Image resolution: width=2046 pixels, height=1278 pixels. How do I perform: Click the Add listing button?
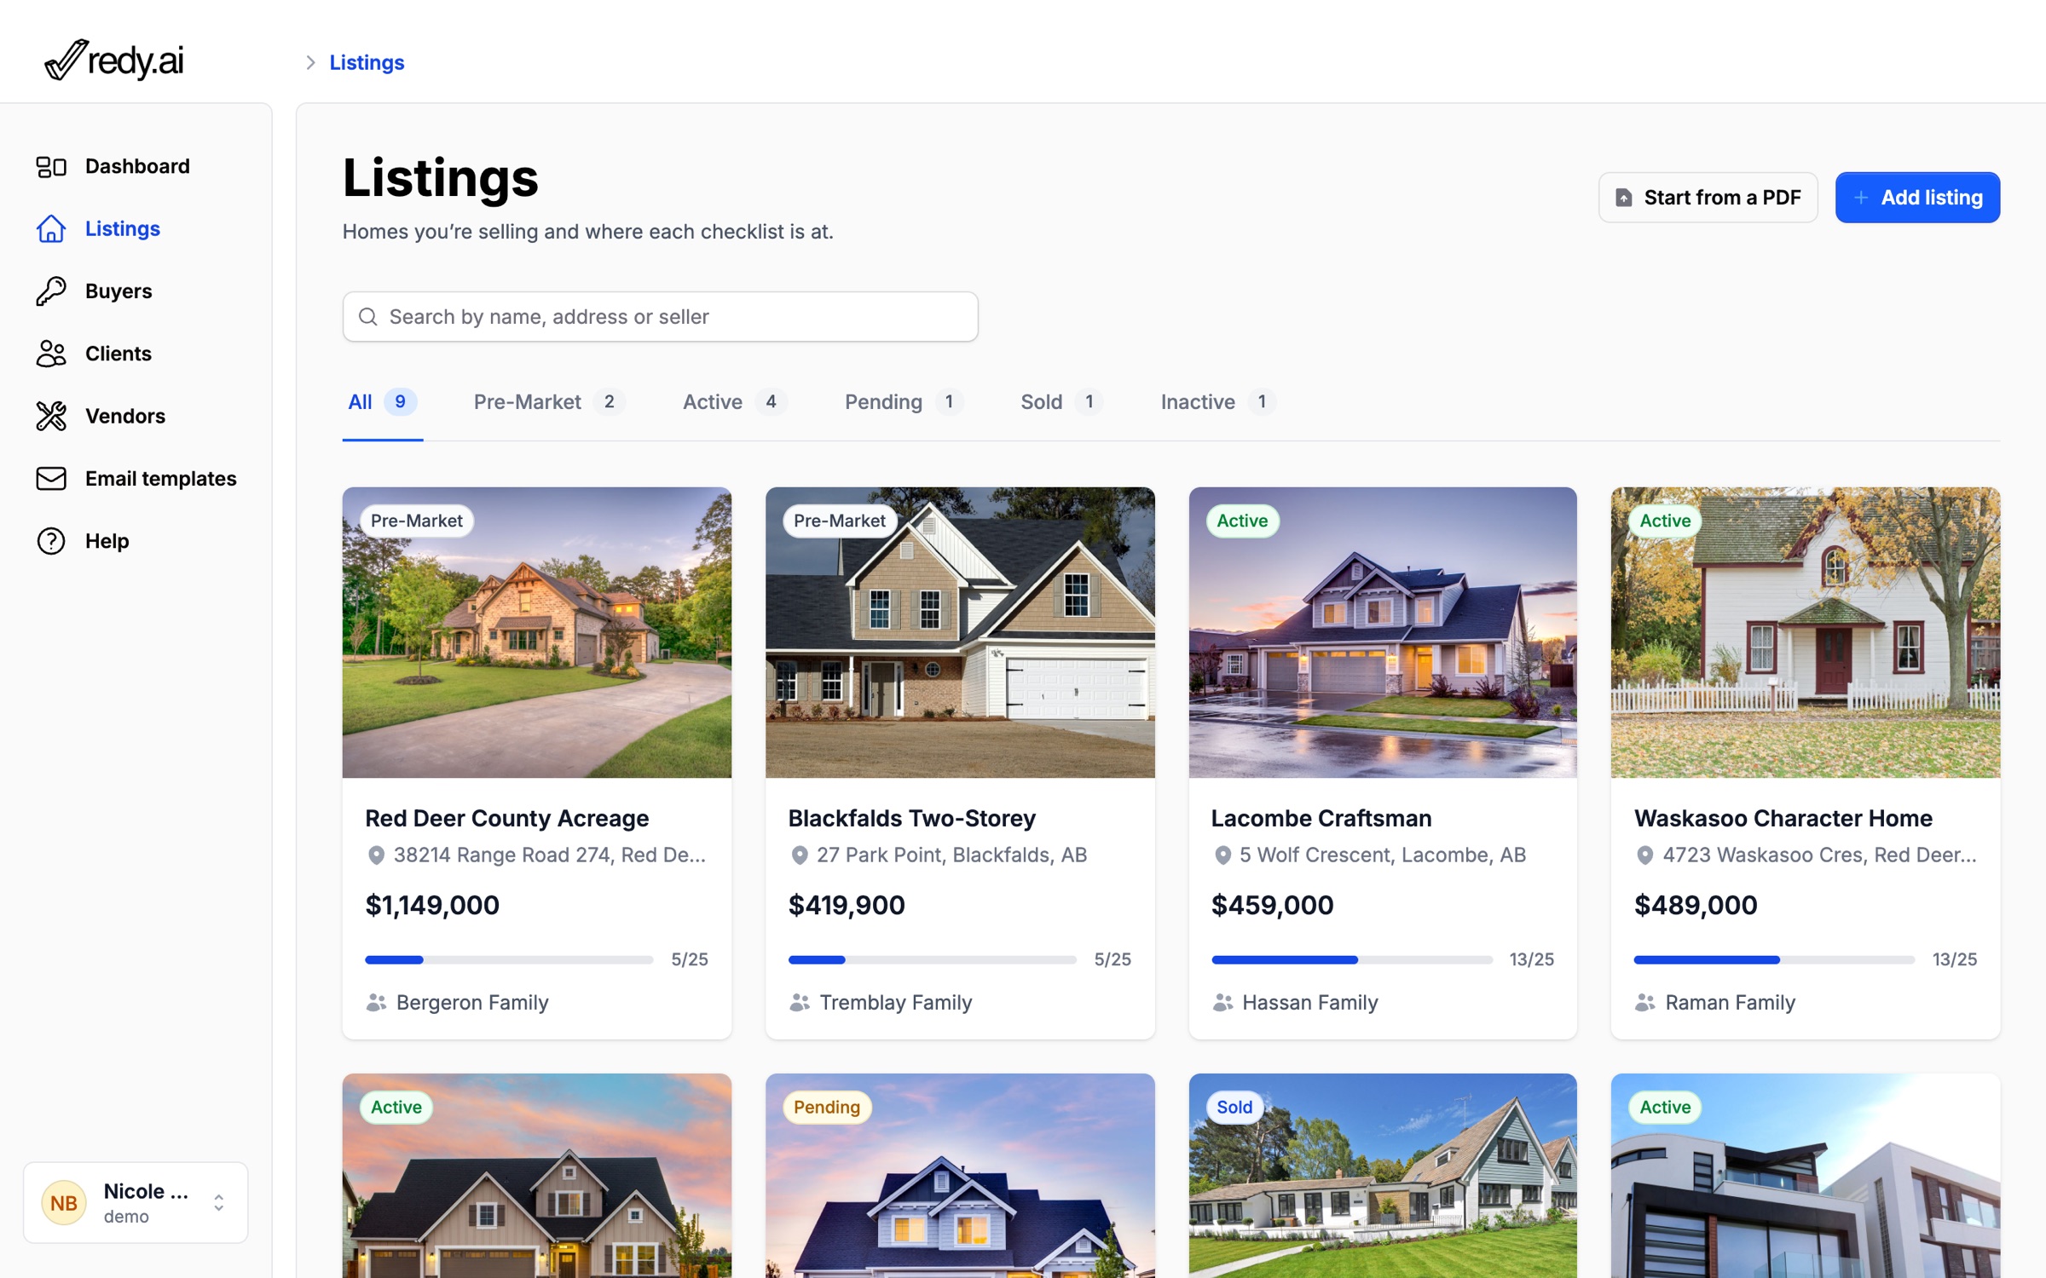[x=1917, y=198]
